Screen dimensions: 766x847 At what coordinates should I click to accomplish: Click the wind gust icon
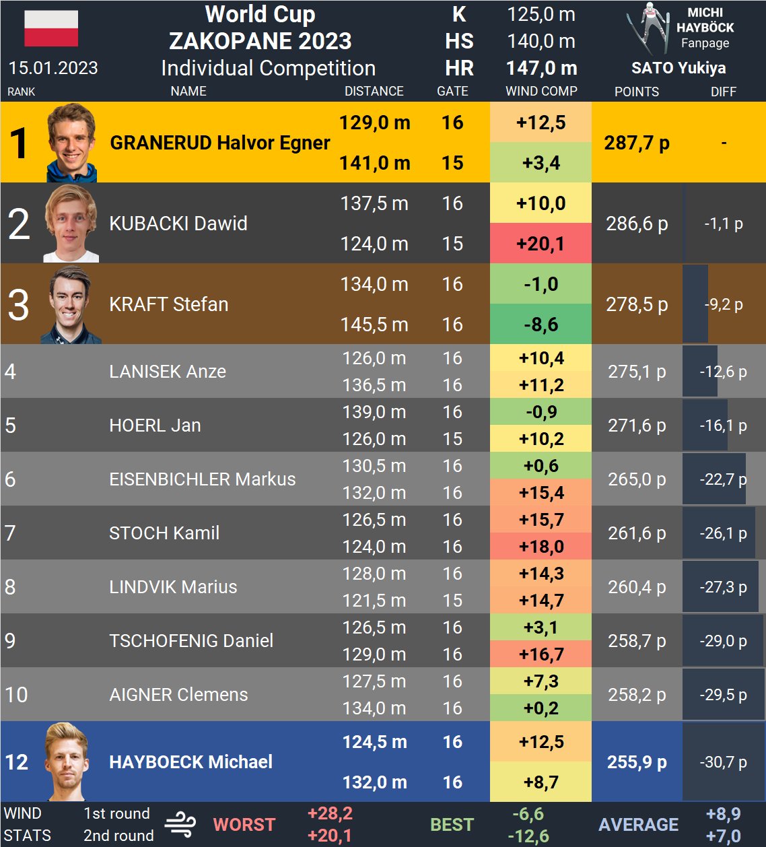180,824
